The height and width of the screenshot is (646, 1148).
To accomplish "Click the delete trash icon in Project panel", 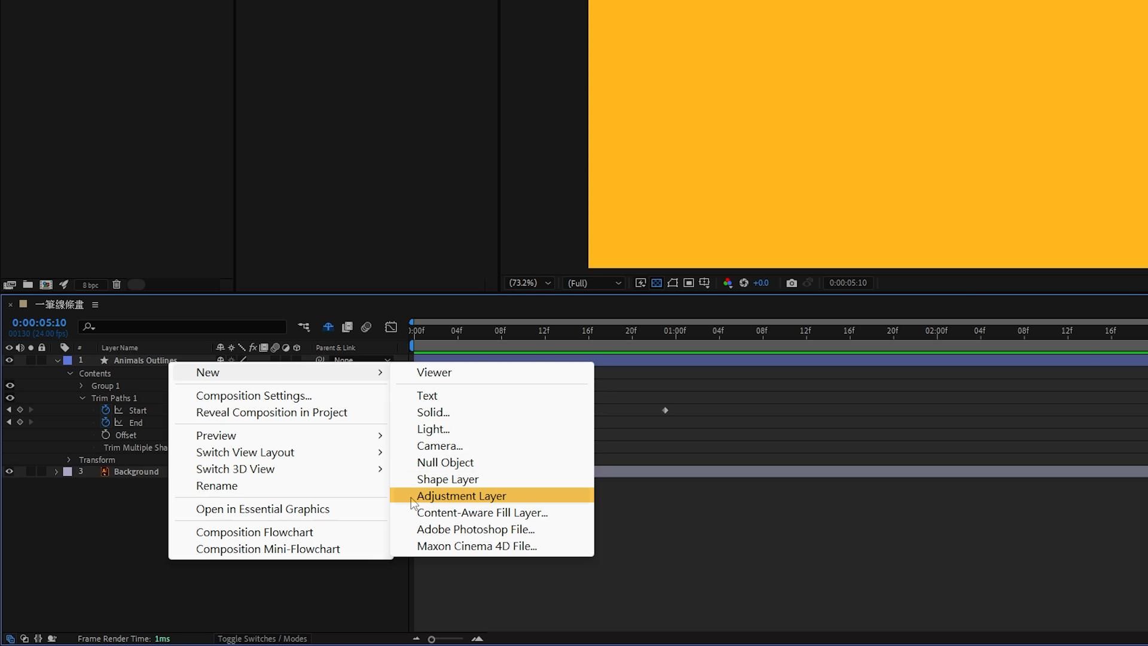I will pos(117,285).
